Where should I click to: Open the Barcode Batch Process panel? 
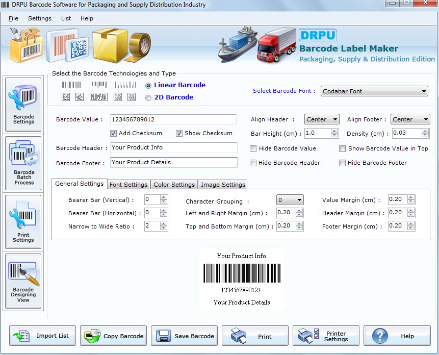[x=23, y=164]
